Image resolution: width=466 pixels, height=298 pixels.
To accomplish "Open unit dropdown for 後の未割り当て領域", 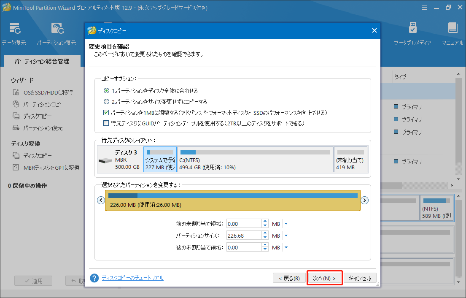I will (x=286, y=247).
